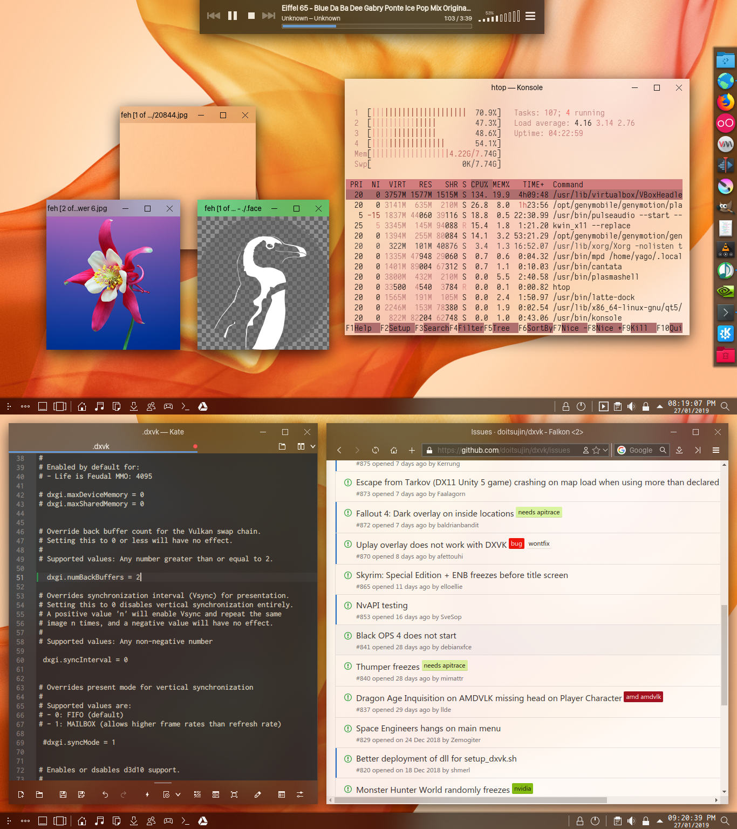Open Dolphin file manager from dock
Screen dimensions: 737x829
pyautogui.click(x=726, y=60)
